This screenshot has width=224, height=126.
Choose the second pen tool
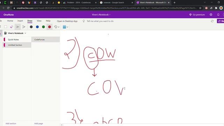click(x=24, y=27)
